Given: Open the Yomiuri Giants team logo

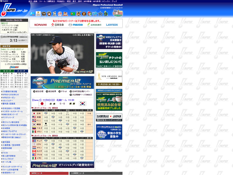Looking at the screenshot, I should 79,14.
